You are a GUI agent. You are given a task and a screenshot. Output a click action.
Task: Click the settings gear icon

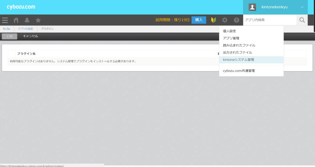225,20
